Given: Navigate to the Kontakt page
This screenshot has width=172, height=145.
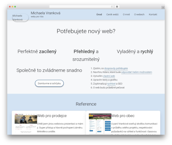Looking at the screenshot, I should [x=153, y=14].
